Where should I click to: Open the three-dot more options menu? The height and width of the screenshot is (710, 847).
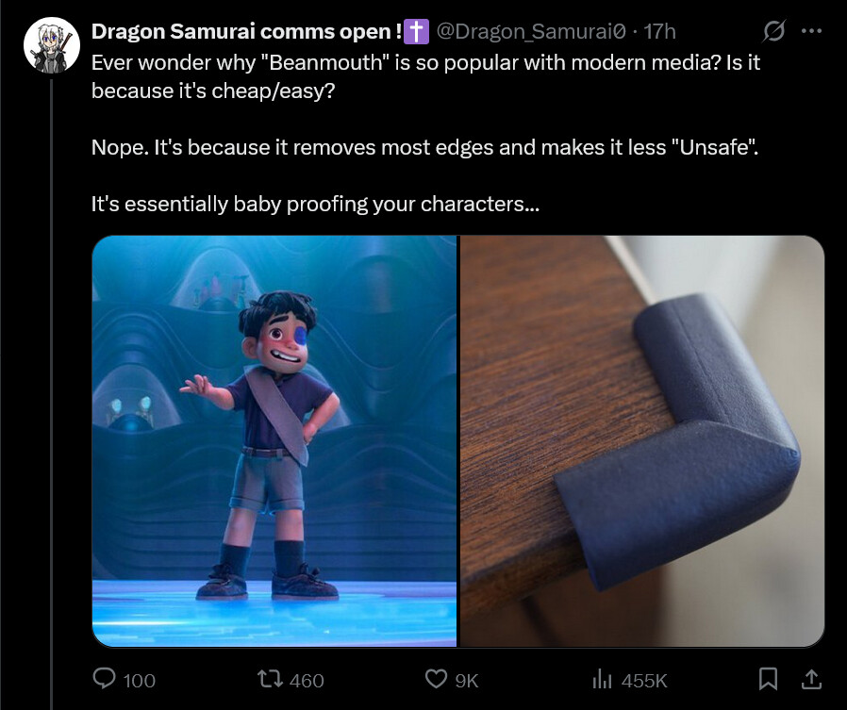[x=811, y=31]
